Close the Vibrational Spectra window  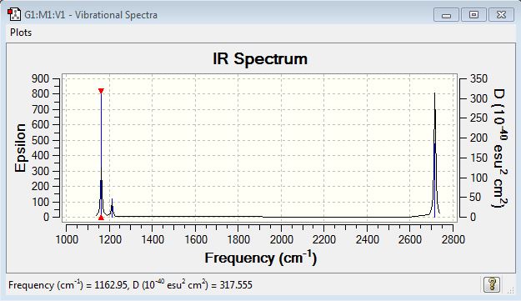coord(501,15)
